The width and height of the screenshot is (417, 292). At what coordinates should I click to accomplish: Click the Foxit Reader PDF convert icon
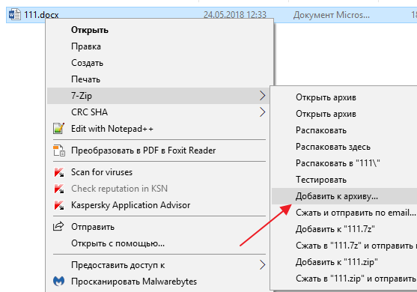(x=59, y=150)
